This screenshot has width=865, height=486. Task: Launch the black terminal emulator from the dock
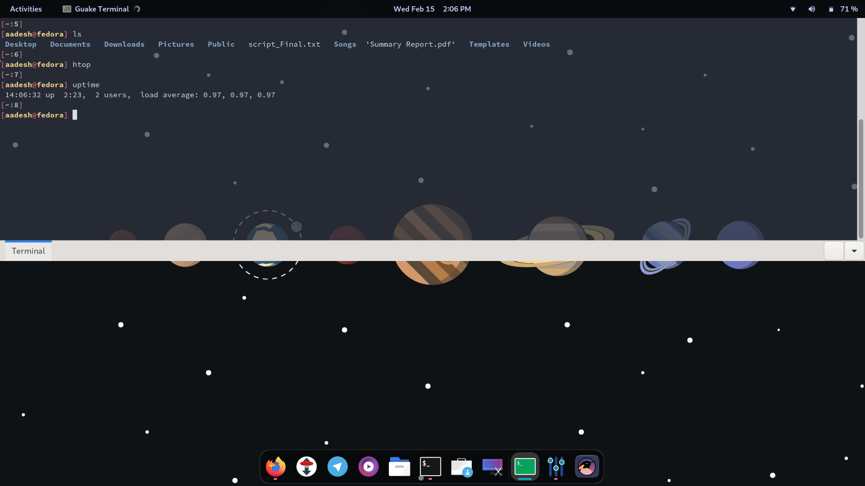pos(430,467)
